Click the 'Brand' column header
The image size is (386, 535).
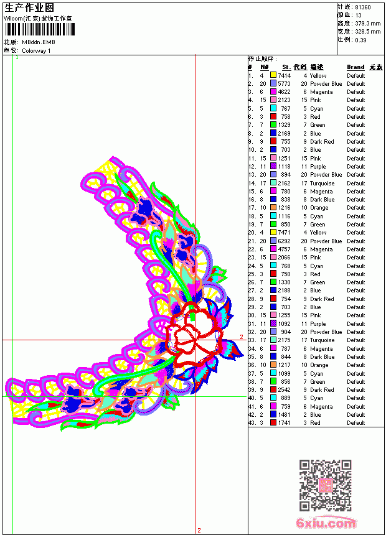coord(355,67)
